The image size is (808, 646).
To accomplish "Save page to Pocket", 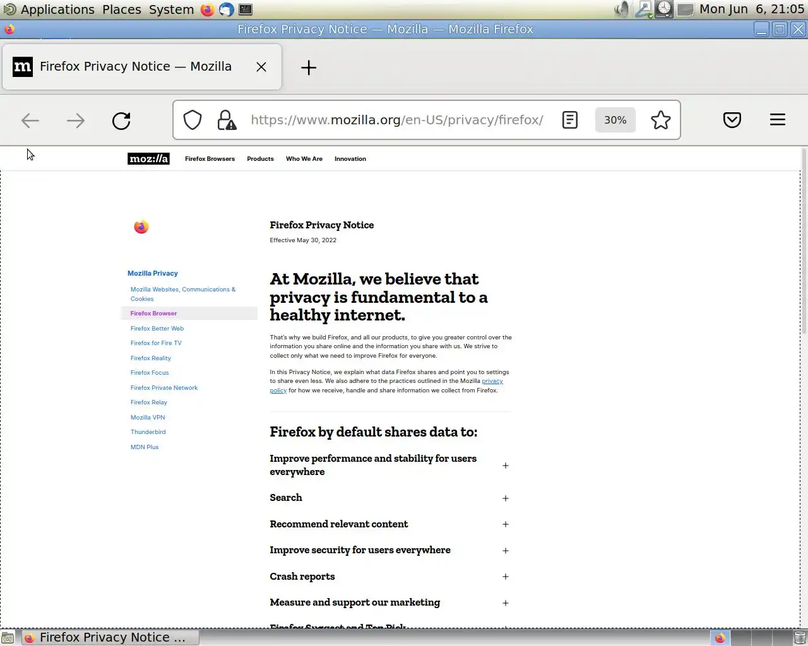I will point(732,120).
